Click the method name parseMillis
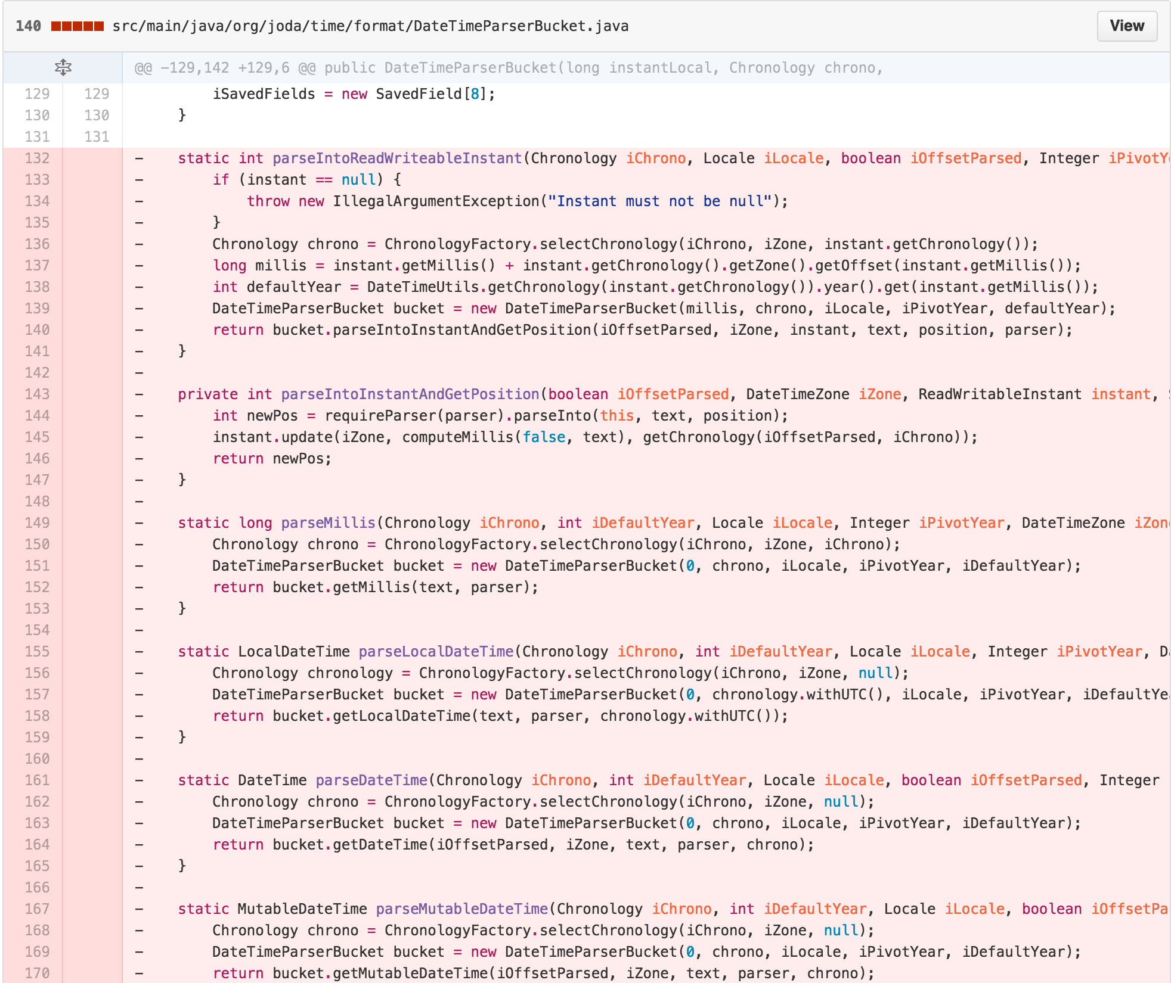 click(x=328, y=523)
